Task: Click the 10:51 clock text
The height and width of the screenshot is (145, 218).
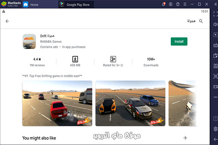Action: [204, 11]
